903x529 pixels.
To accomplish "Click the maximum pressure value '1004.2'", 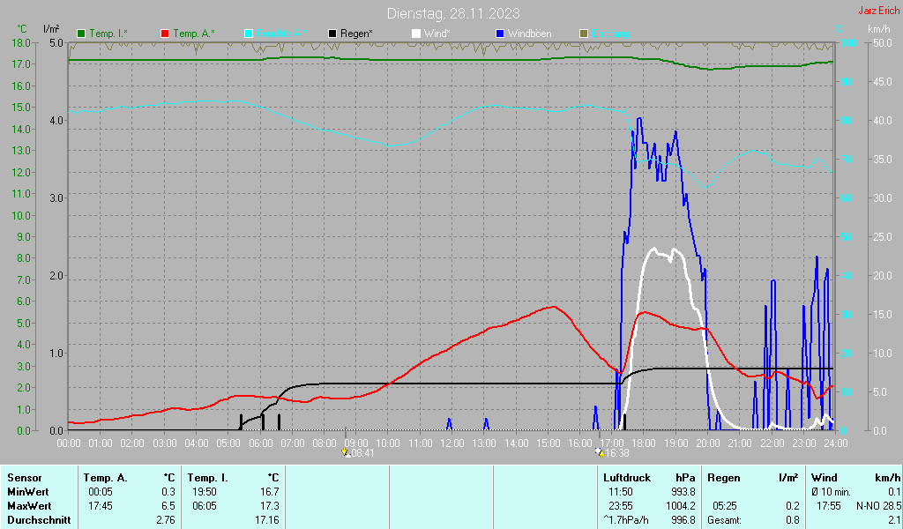I will [x=681, y=506].
